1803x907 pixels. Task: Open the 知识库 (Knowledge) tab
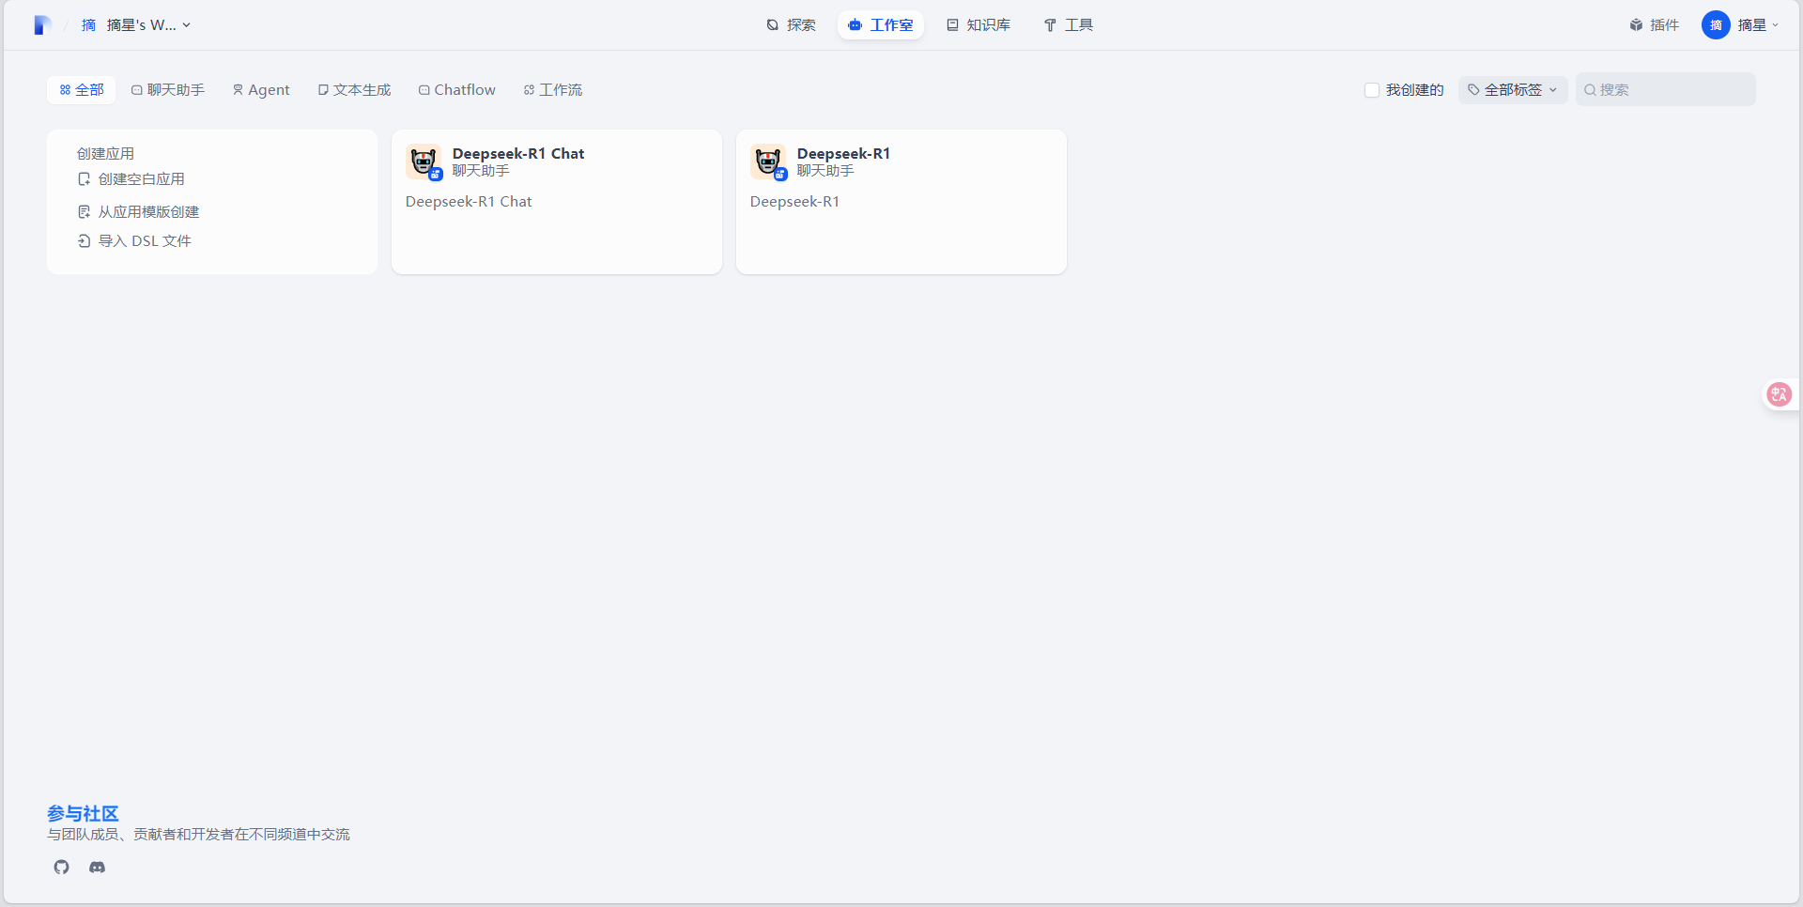979,25
